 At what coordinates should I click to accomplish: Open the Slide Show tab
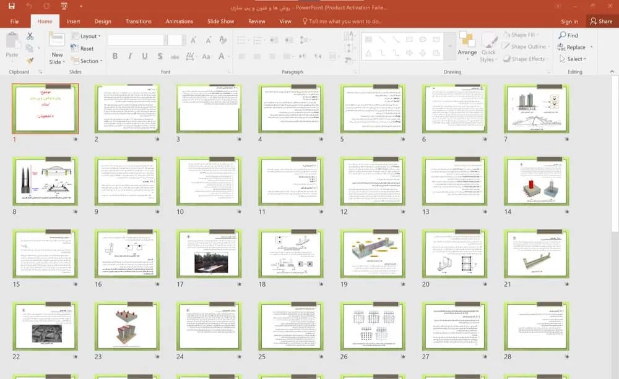coord(221,21)
